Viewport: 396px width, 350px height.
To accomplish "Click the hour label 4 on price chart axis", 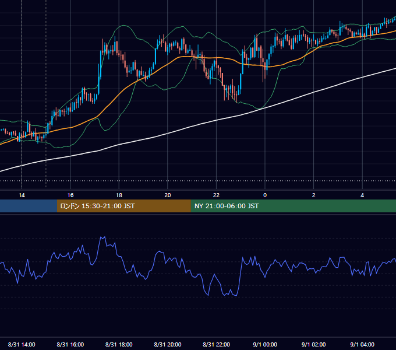I will click(x=362, y=195).
